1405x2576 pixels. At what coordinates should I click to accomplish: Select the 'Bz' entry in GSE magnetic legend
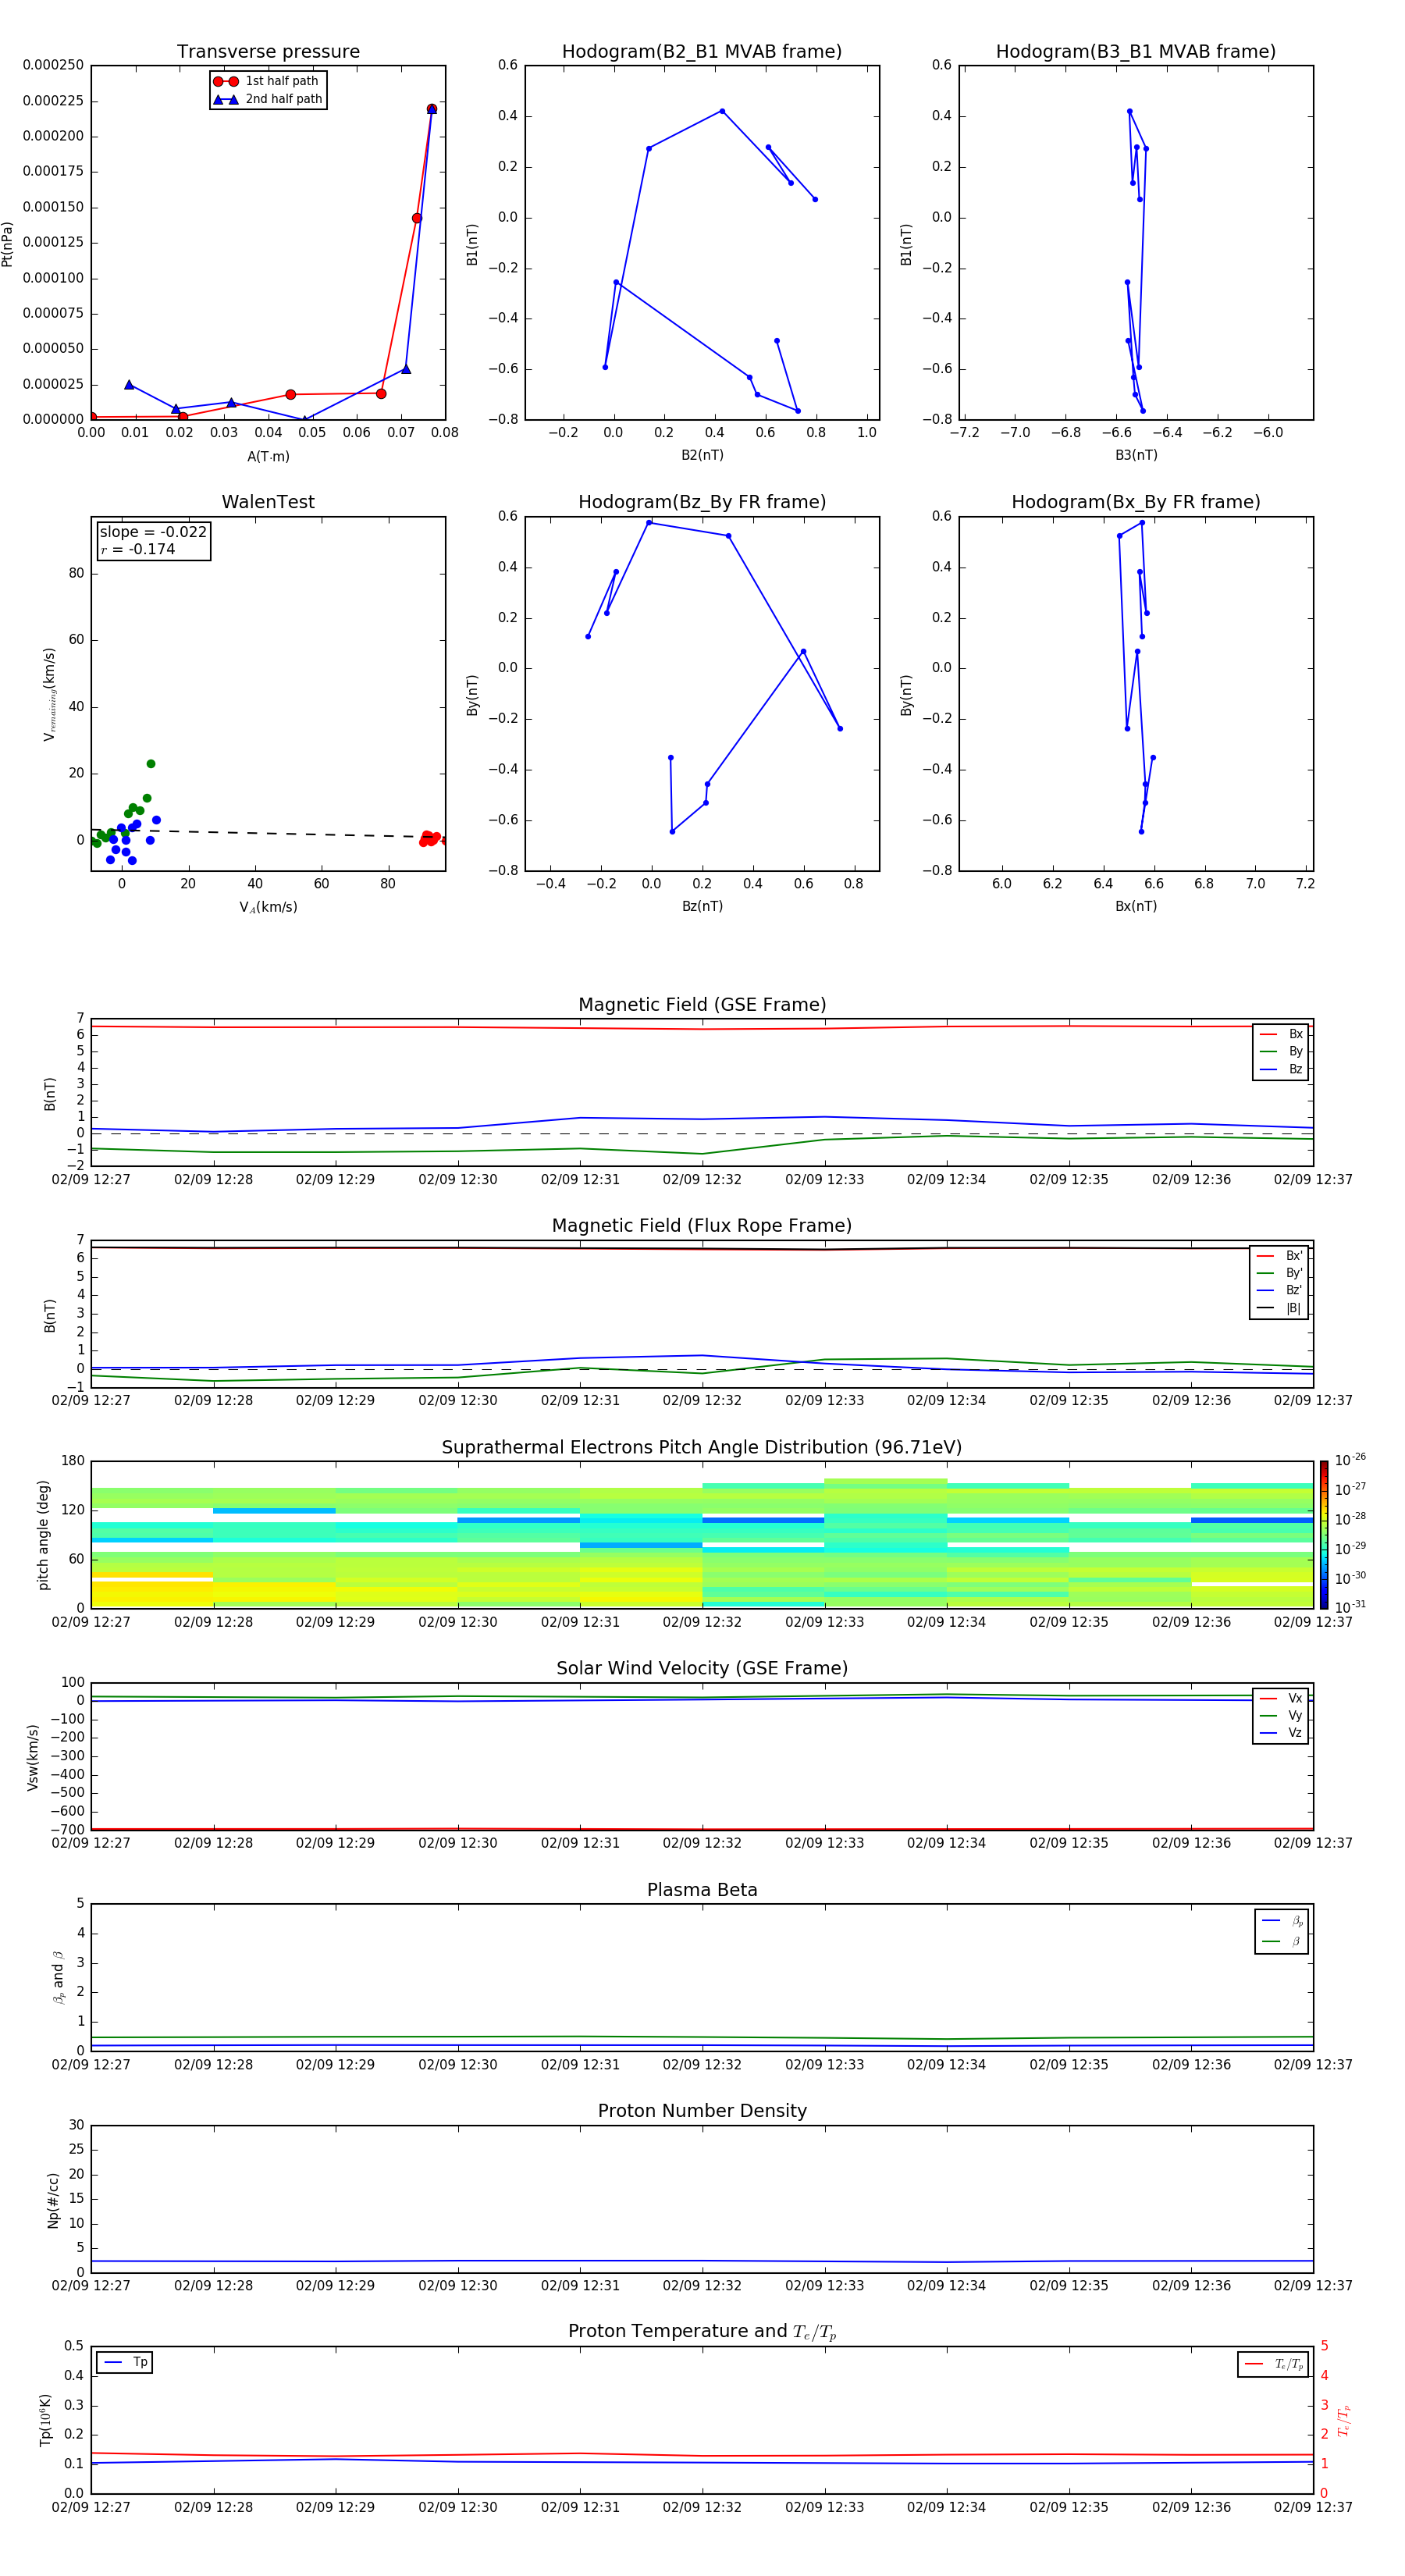(x=1282, y=1069)
